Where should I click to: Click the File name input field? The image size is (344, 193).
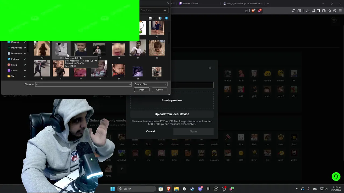pyautogui.click(x=83, y=84)
